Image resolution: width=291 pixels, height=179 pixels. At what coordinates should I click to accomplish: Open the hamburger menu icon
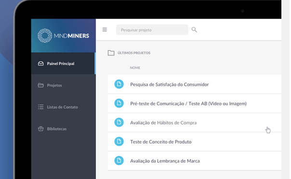[105, 30]
